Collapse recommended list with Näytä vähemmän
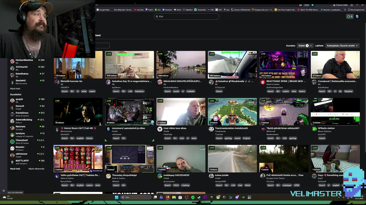This screenshot has width=366, height=205. tap(36, 169)
